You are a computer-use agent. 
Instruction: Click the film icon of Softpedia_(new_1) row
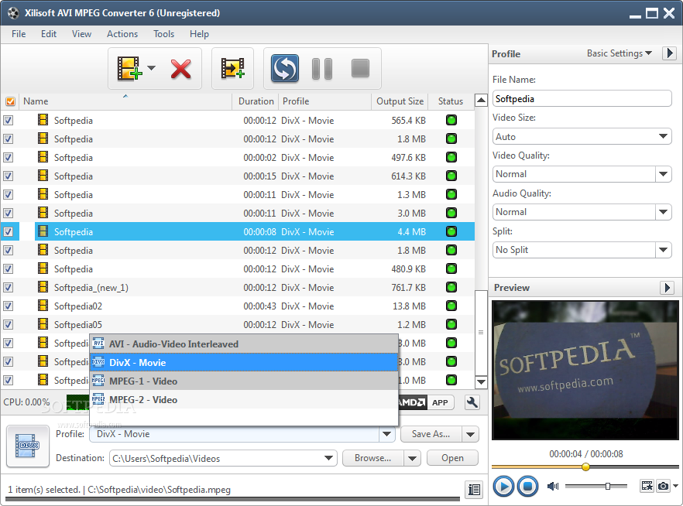(x=43, y=287)
